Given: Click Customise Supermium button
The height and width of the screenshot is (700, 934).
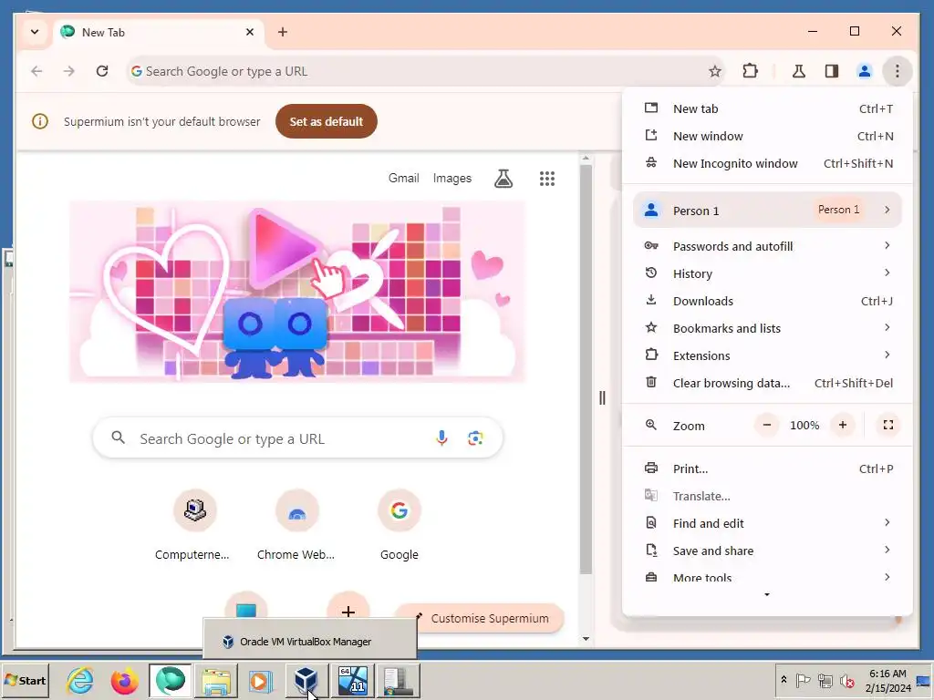Looking at the screenshot, I should [480, 619].
